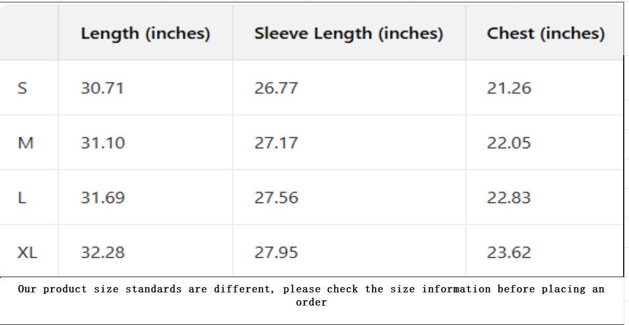Screen dimensions: 629x325
Task: Select the 22.83 chest measurement
Action: coord(509,198)
